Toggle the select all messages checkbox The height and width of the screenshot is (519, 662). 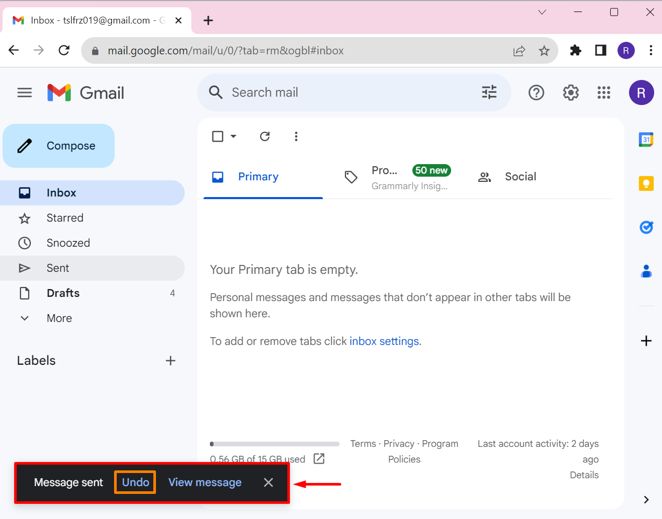pyautogui.click(x=218, y=136)
